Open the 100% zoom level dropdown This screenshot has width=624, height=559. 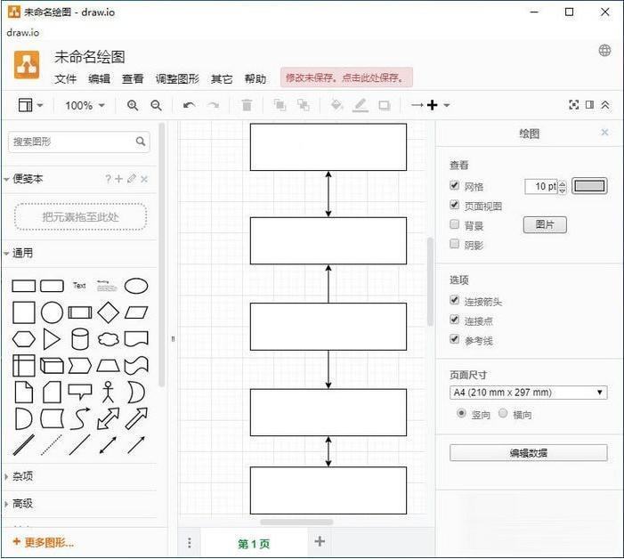85,105
